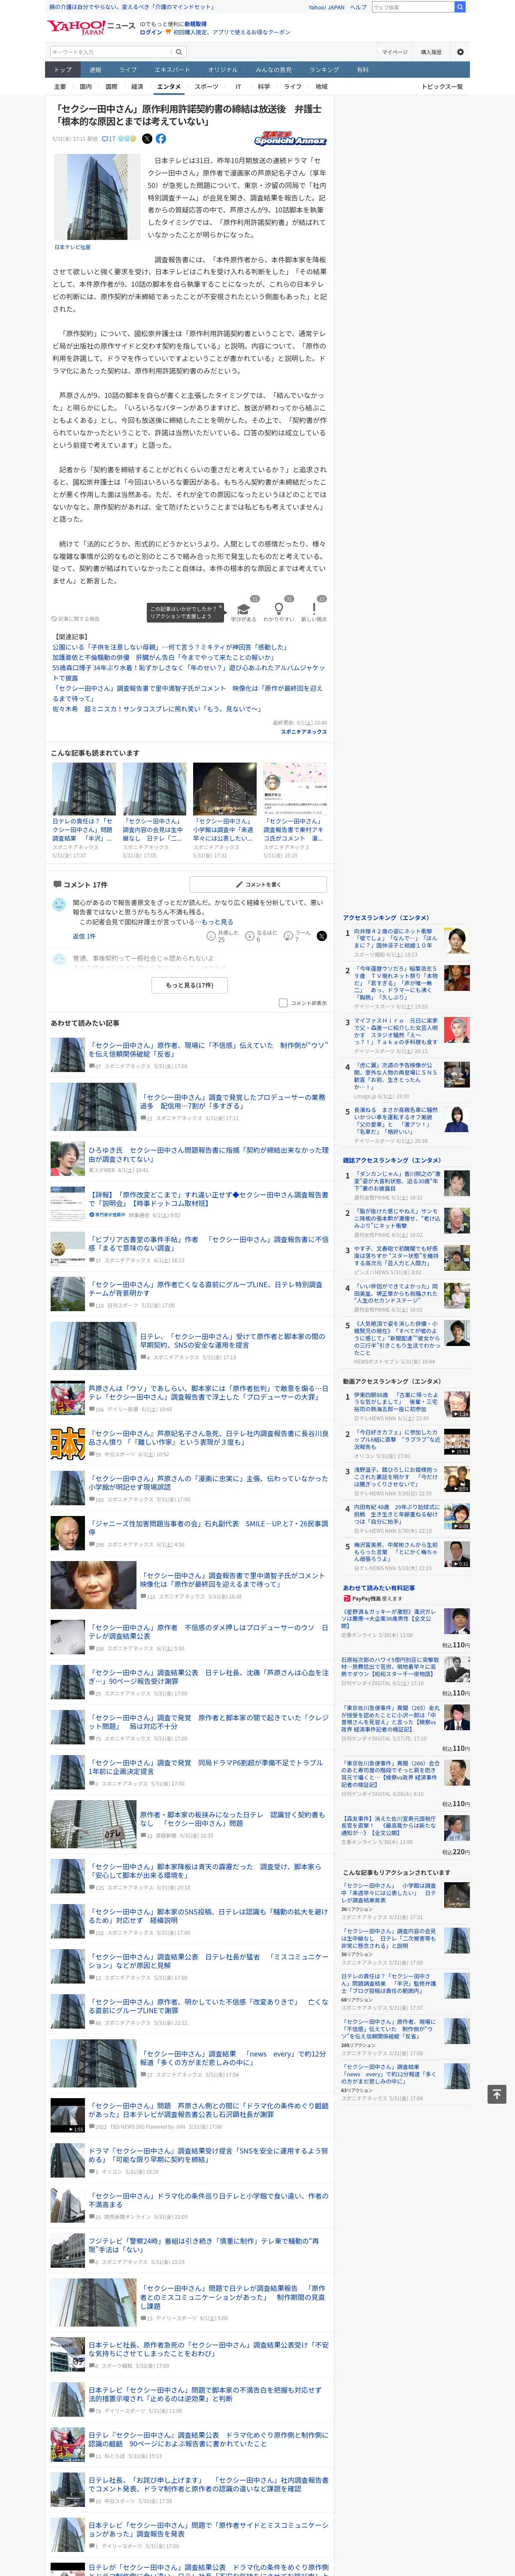The height and width of the screenshot is (2576, 515).
Task: Click the 共感した smiley reaction on comment
Action: [211, 936]
